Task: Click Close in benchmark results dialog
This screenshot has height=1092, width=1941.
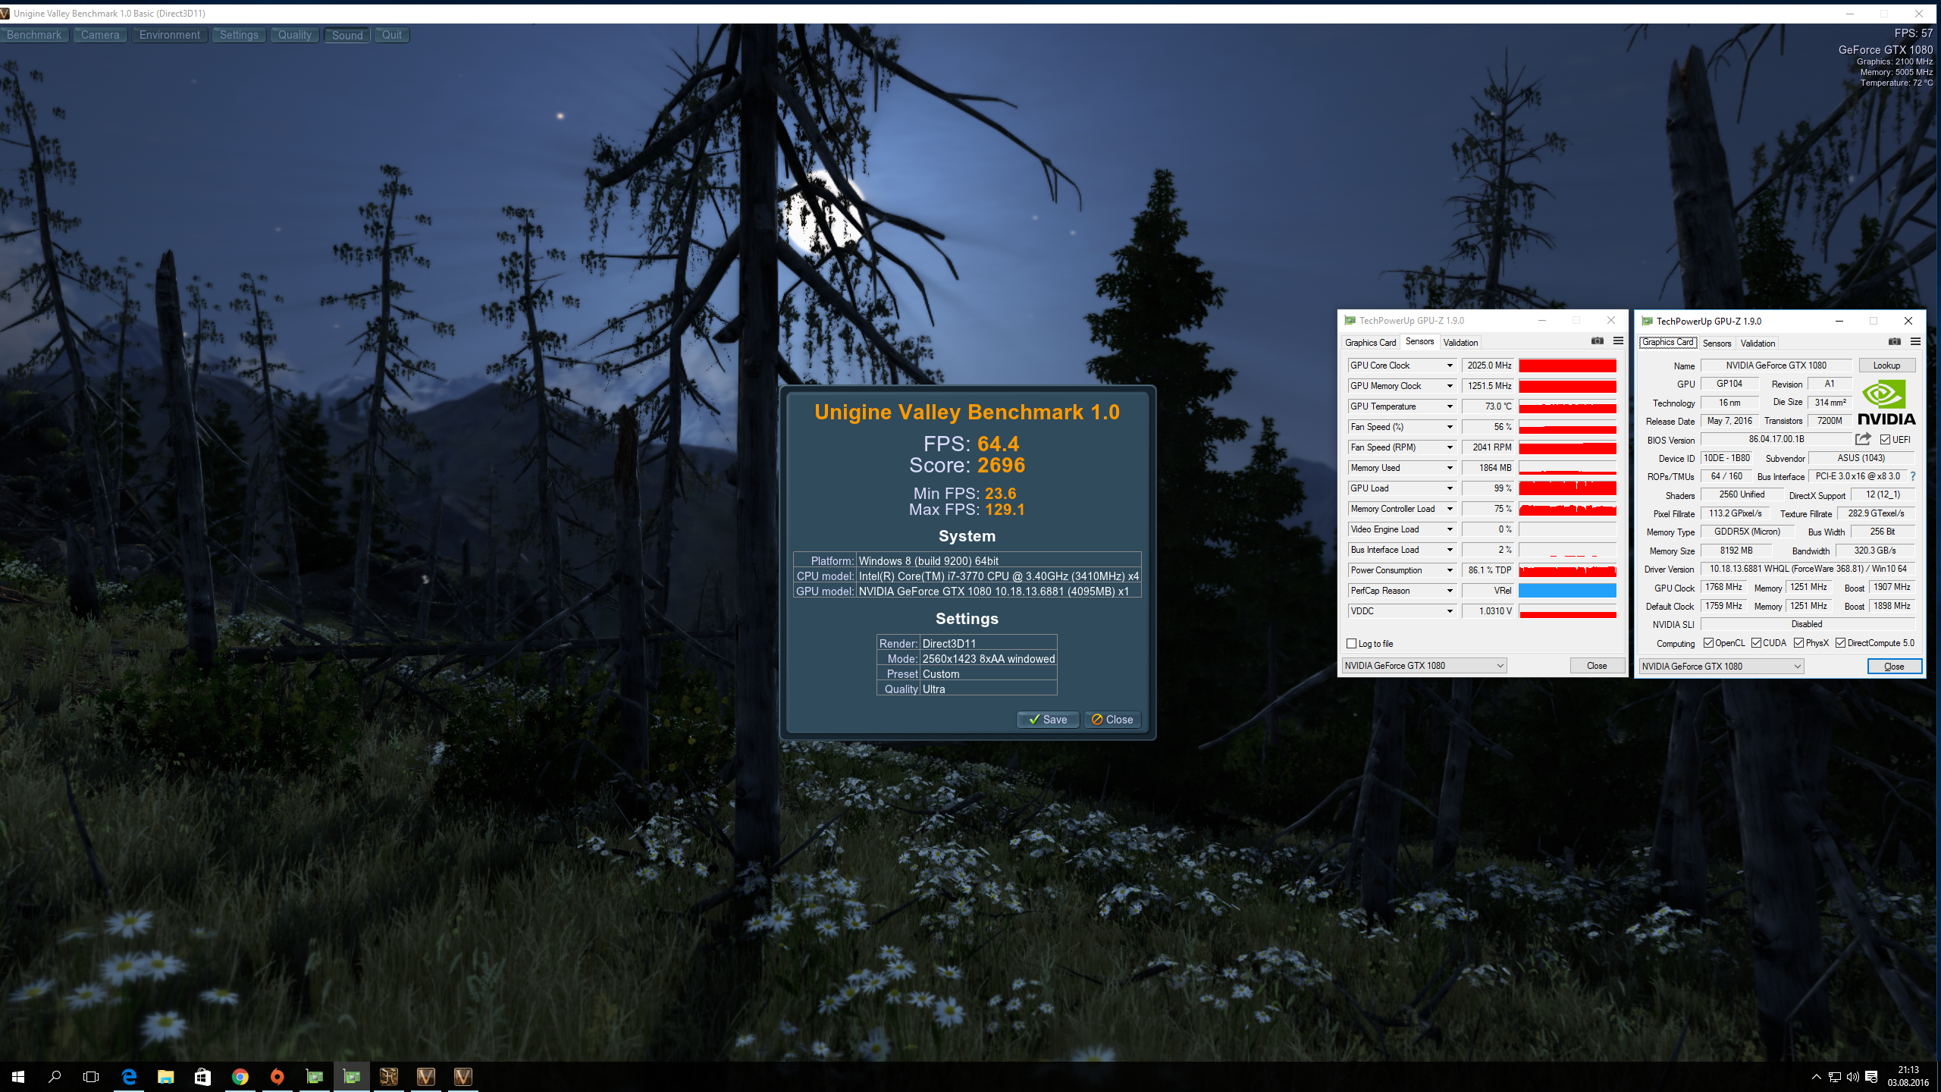Action: point(1112,720)
